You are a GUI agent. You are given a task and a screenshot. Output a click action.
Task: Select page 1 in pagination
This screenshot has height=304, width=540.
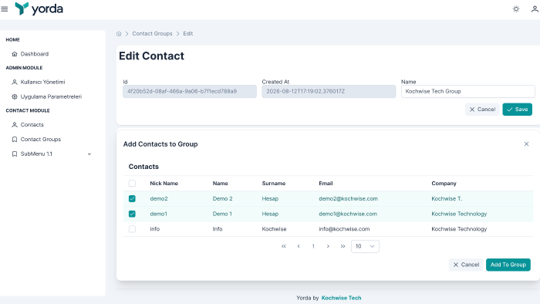[313, 246]
